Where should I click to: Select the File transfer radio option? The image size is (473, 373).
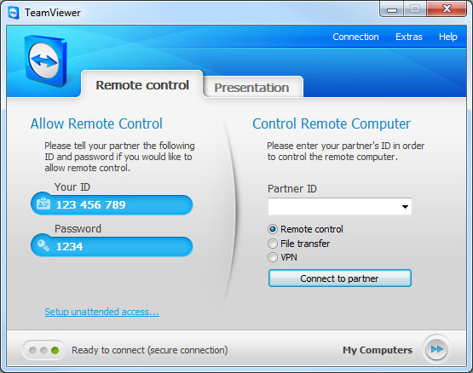273,244
